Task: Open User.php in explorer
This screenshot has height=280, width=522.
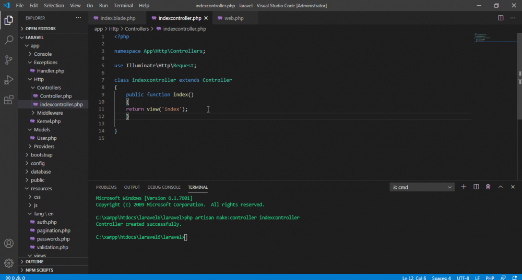Action: 53,138
